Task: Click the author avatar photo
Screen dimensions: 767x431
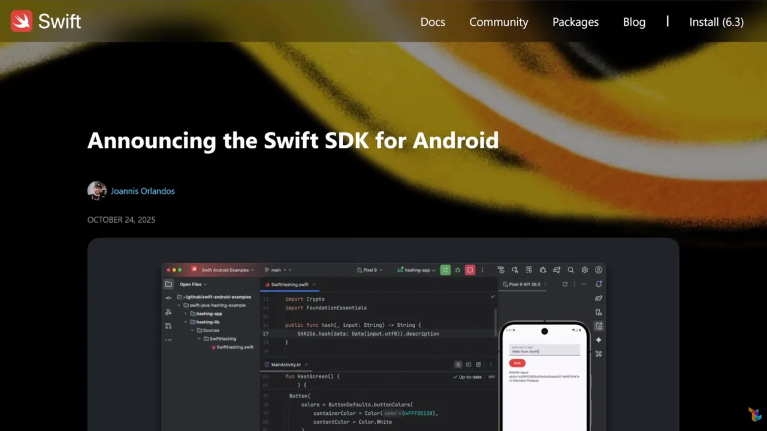Action: (97, 191)
